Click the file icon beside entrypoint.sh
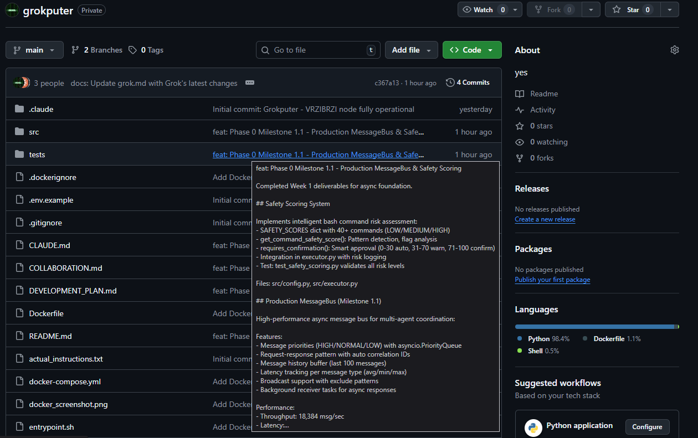The image size is (698, 438). pos(19,427)
